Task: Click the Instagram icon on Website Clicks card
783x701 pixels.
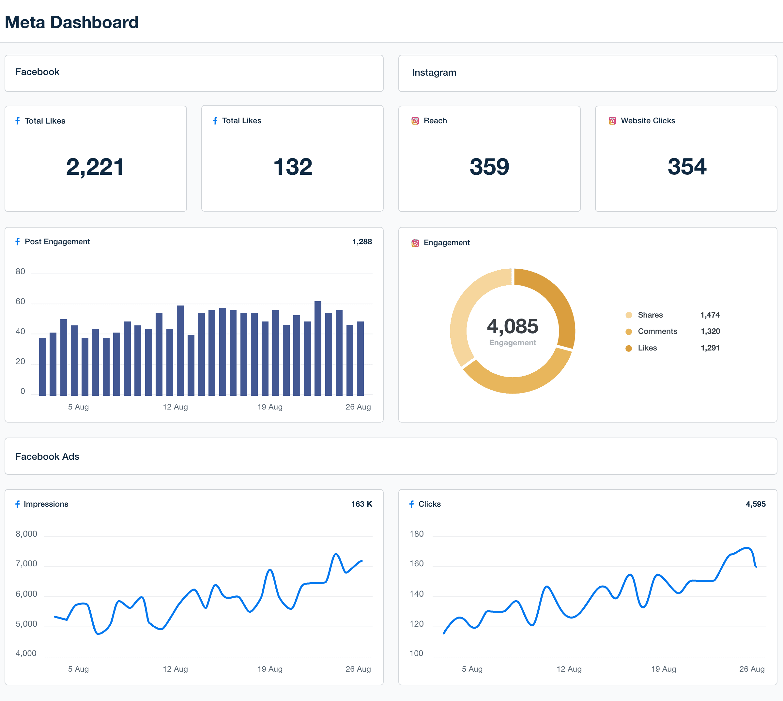Action: pyautogui.click(x=612, y=121)
